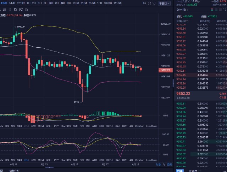Switch to the 1分钟 timeframe
Viewport: 227px width, 172px height.
76,3
